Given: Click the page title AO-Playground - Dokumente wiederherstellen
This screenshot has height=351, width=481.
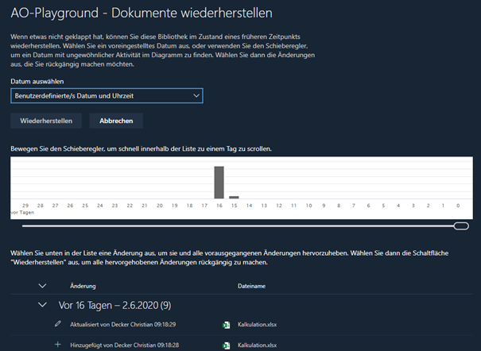Looking at the screenshot, I should point(142,13).
